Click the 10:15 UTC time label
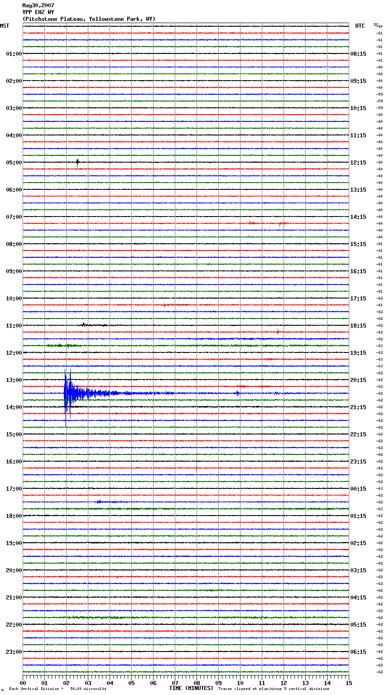Viewport: 385px width, 695px height. (358, 108)
